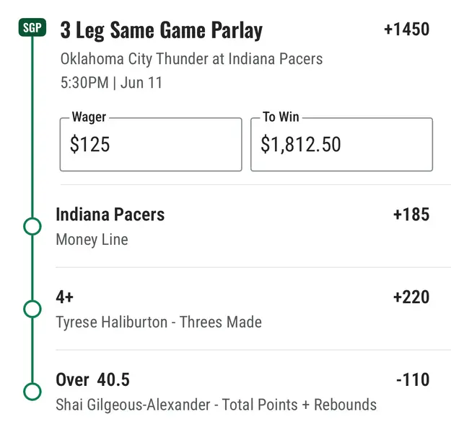The height and width of the screenshot is (432, 451).
Task: Open the Oklahoma City Thunder at Indiana Pacers matchup
Action: (x=191, y=58)
